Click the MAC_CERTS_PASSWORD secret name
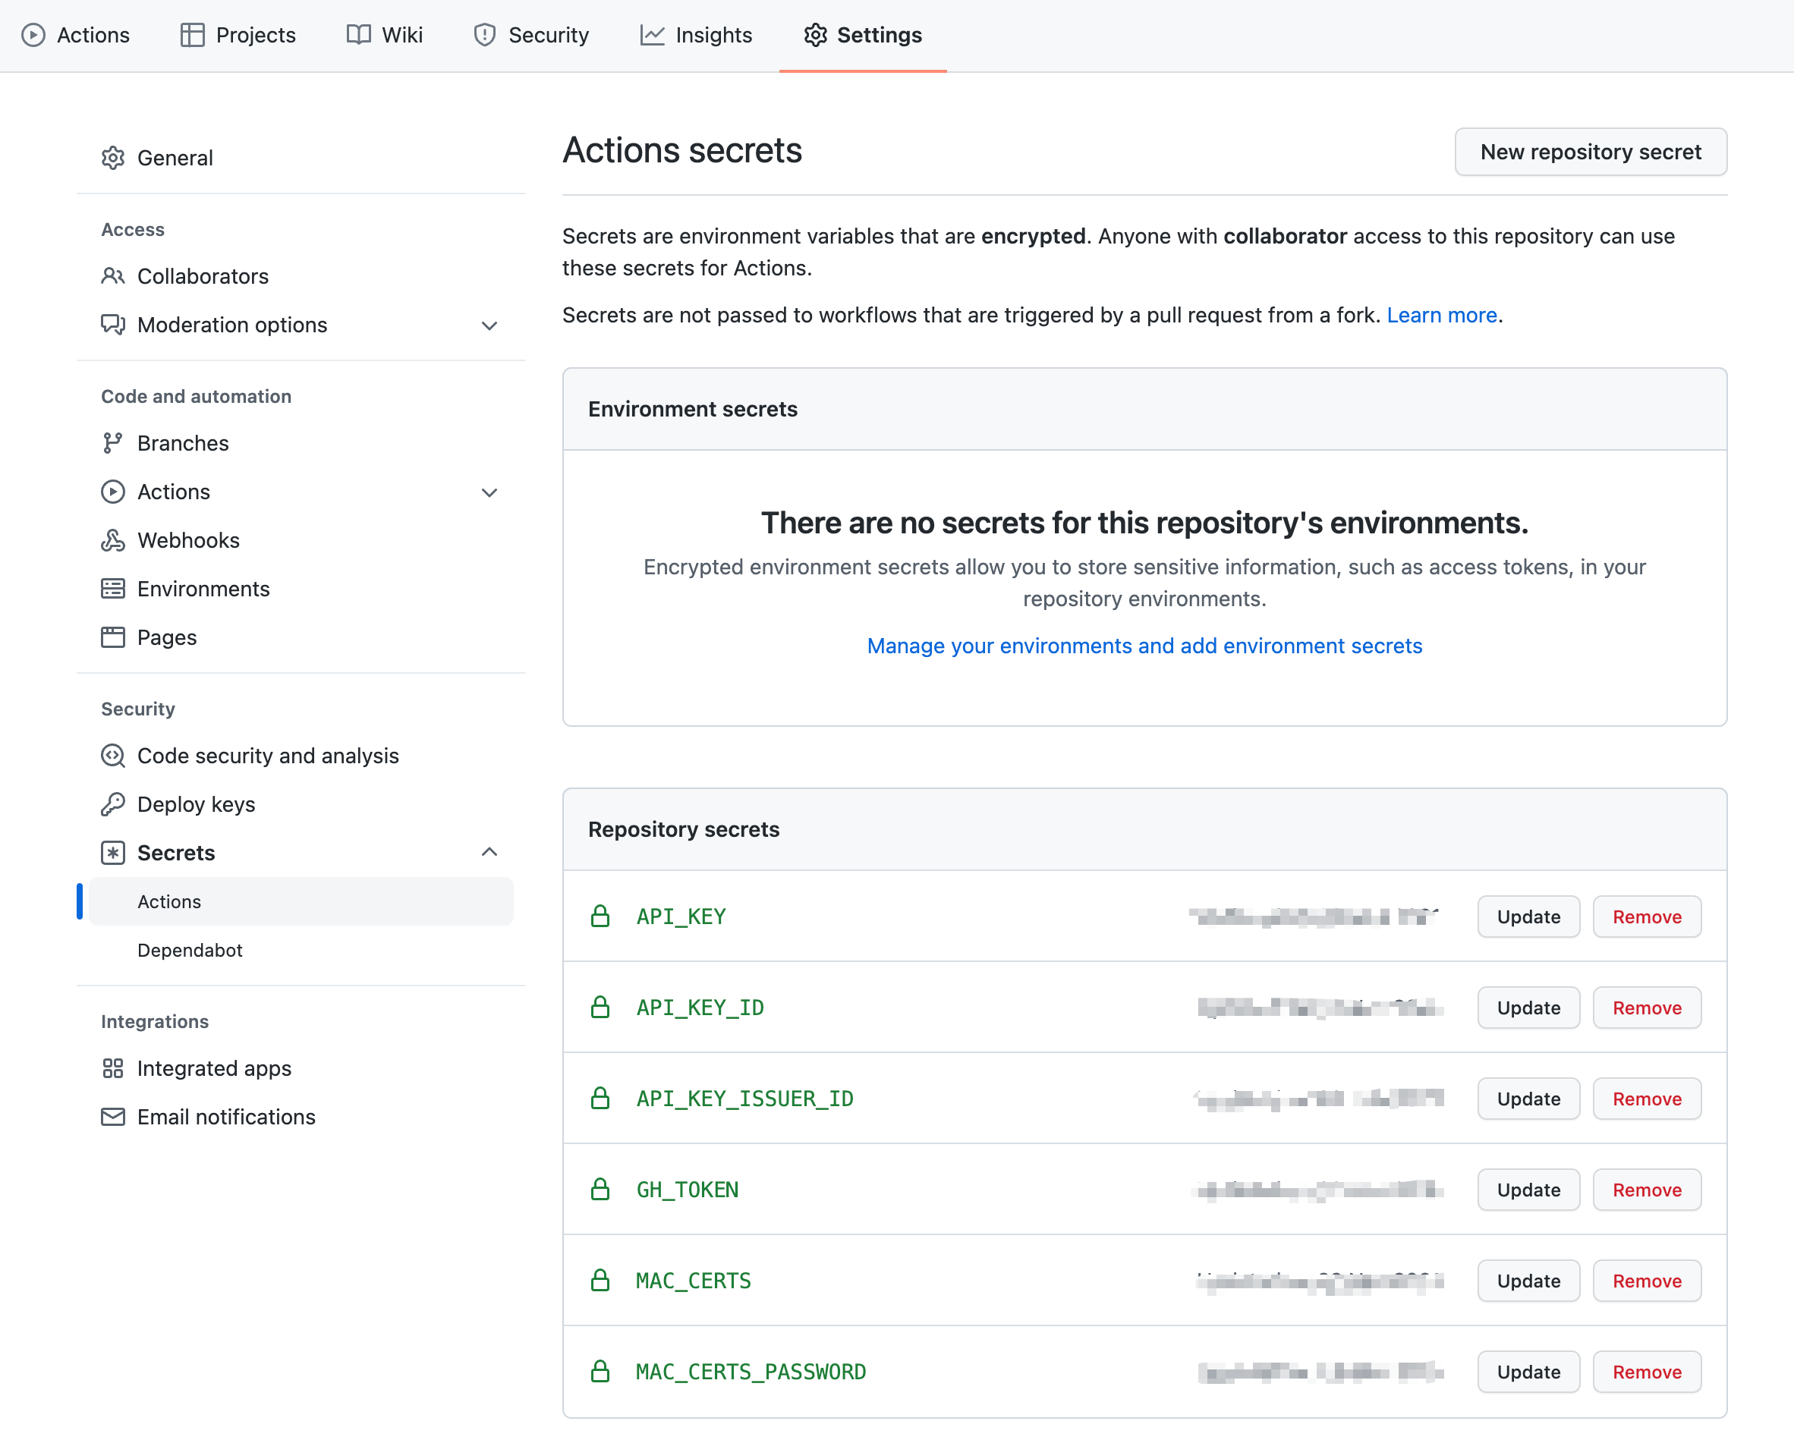1794x1440 pixels. click(751, 1372)
